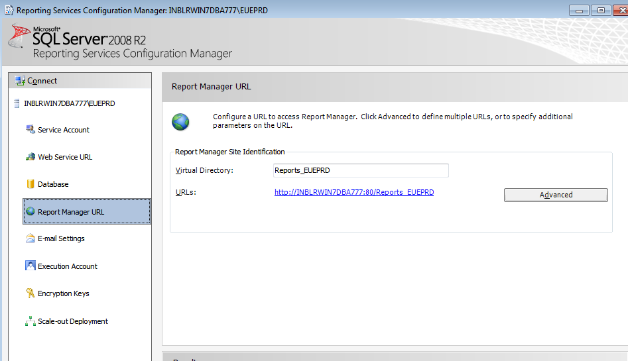Click the Service Account icon
628x361 pixels.
pyautogui.click(x=31, y=129)
